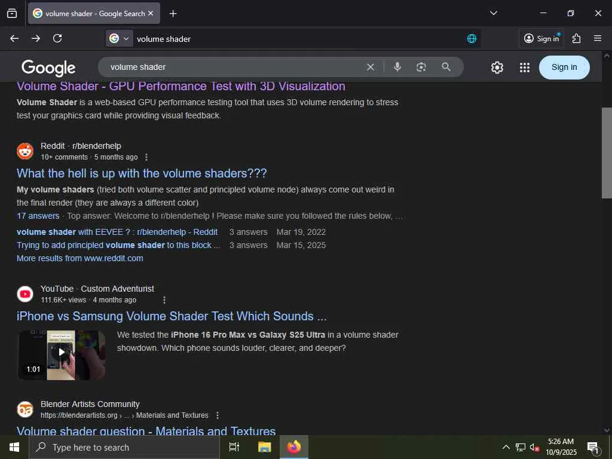612x459 pixels.
Task: Start search by voice microphone
Action: coord(397,67)
